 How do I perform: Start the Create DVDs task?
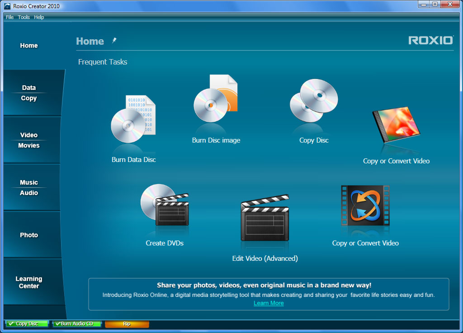click(x=165, y=208)
